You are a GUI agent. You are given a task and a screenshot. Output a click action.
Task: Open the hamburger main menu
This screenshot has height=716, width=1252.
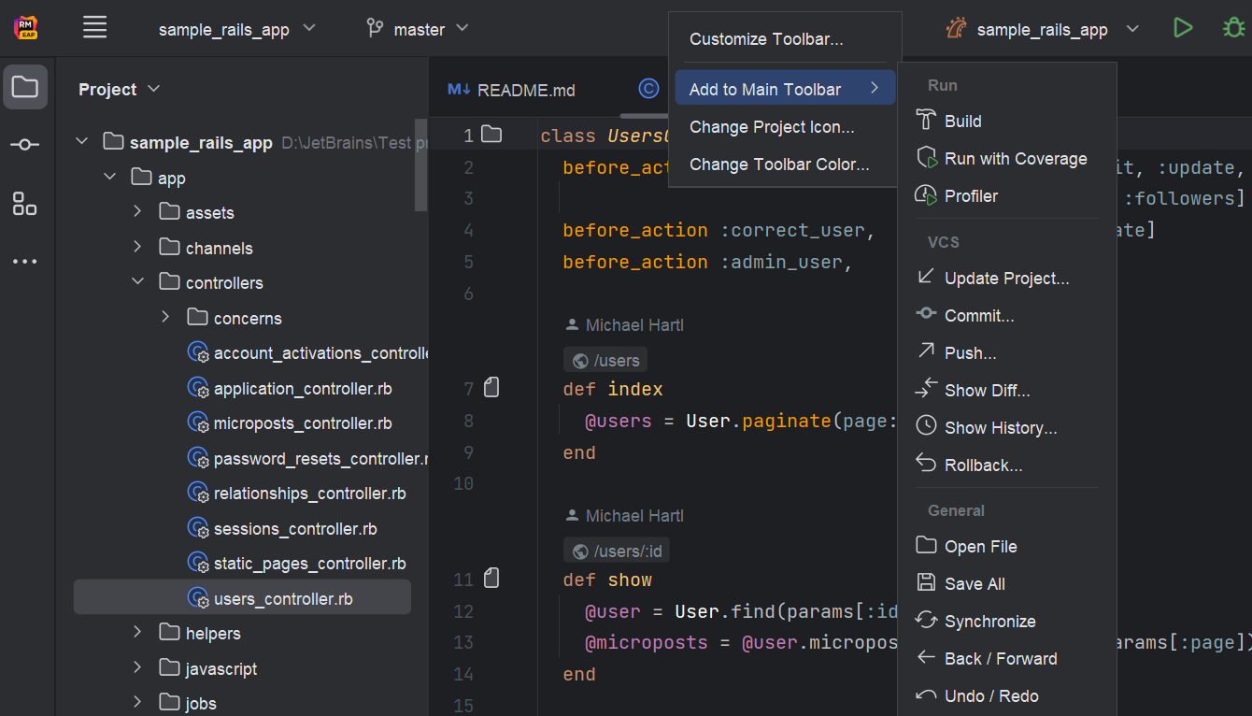(x=94, y=28)
